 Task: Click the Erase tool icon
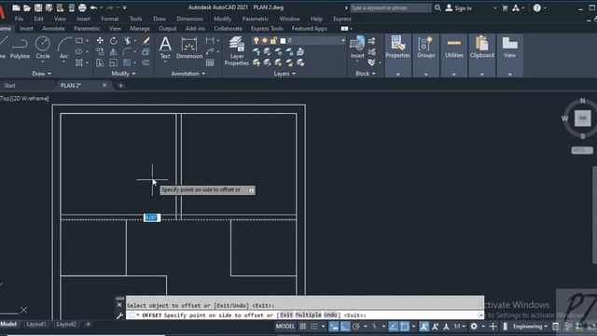pos(146,40)
